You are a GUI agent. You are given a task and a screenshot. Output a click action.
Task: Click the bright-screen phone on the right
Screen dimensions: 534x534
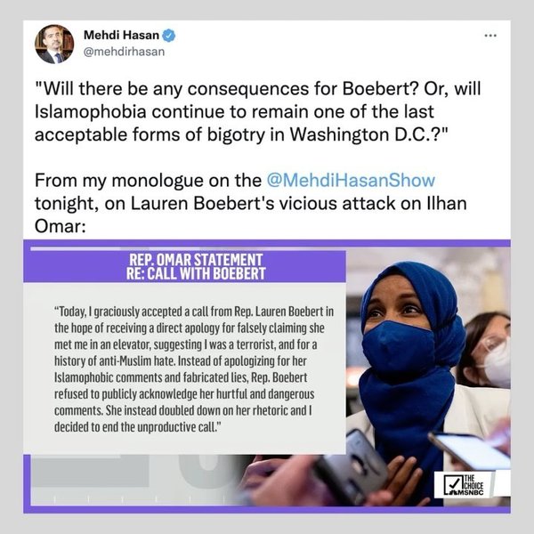click(470, 451)
